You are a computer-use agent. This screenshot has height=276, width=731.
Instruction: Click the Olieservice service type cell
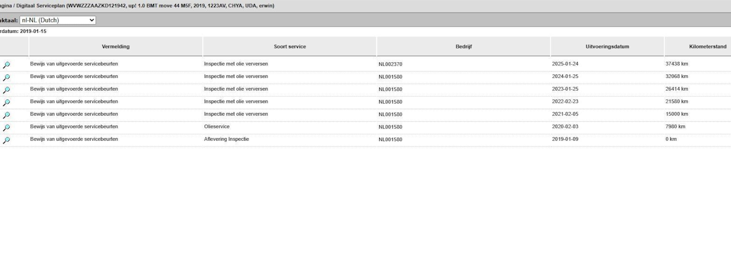tap(217, 126)
